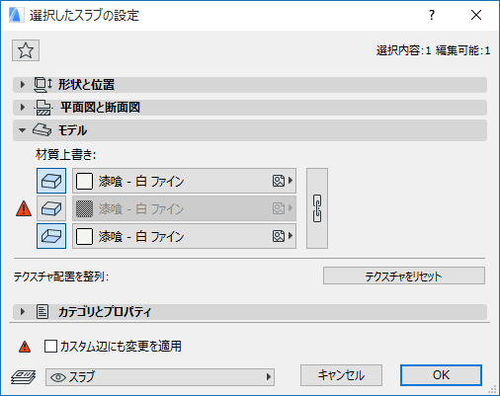Click the ArchiCAD icon in title bar
Screen dimensions: 500x396
coord(16,15)
